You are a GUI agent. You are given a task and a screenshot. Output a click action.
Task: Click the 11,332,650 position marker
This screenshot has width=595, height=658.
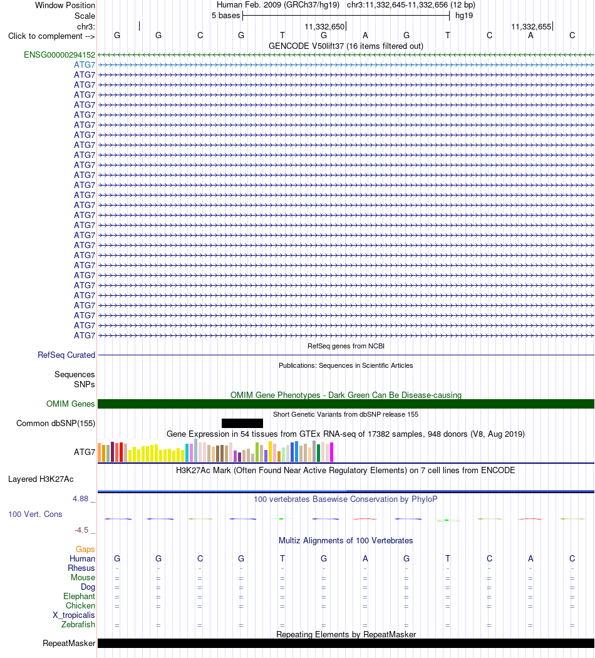click(324, 27)
